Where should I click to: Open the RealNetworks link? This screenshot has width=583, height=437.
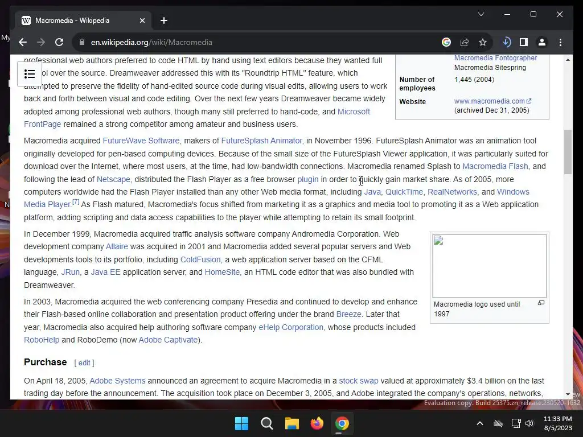coord(452,192)
